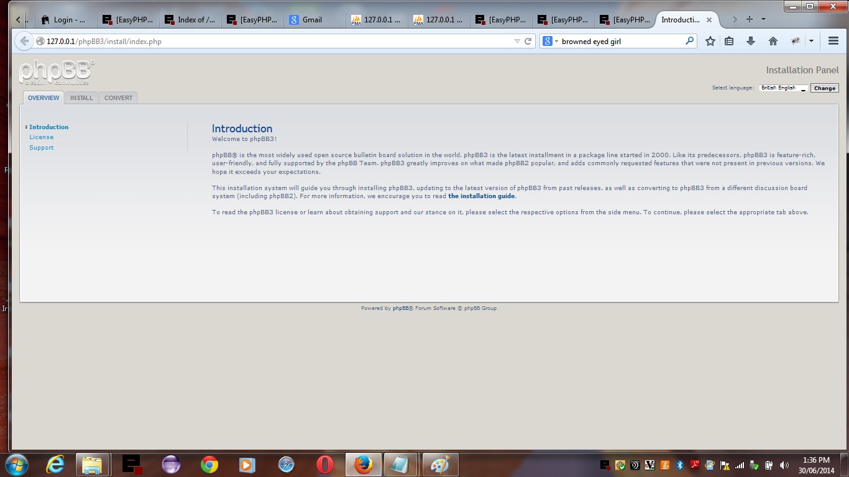Screen dimensions: 849x477
Task: Open the License sidebar link
Action: [42, 137]
